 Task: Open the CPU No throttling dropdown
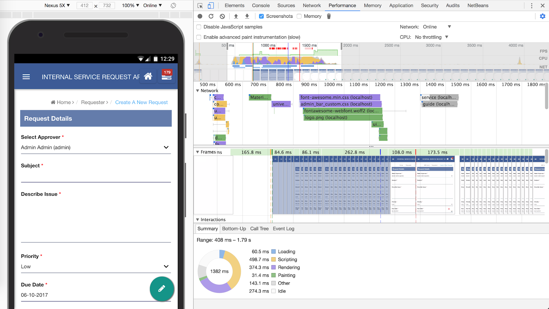(432, 37)
